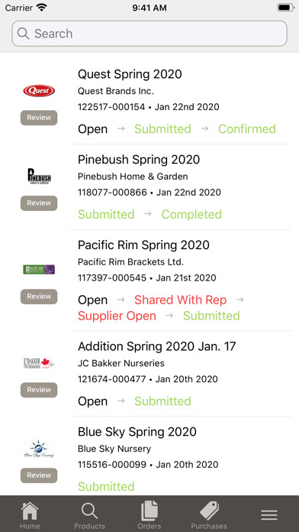Review the Pinebush Spring 2020 order

pos(39,203)
